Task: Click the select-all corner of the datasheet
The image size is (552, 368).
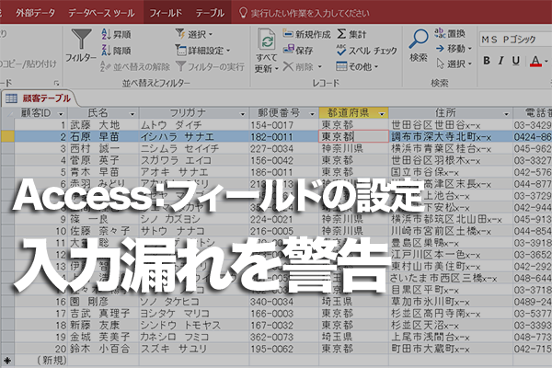Action: tap(7, 113)
